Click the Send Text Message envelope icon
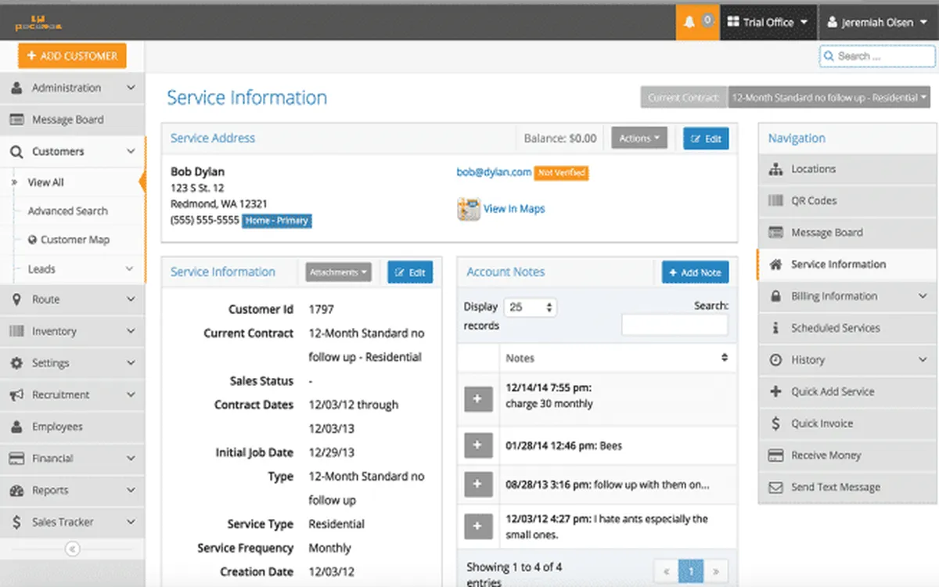Viewport: 939px width, 587px height. click(775, 487)
